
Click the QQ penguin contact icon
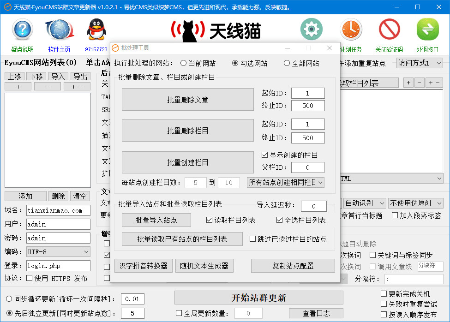tap(96, 30)
